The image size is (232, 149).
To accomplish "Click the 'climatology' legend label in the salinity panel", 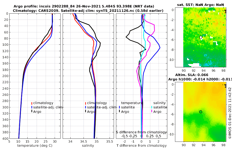I will pos(97,103).
